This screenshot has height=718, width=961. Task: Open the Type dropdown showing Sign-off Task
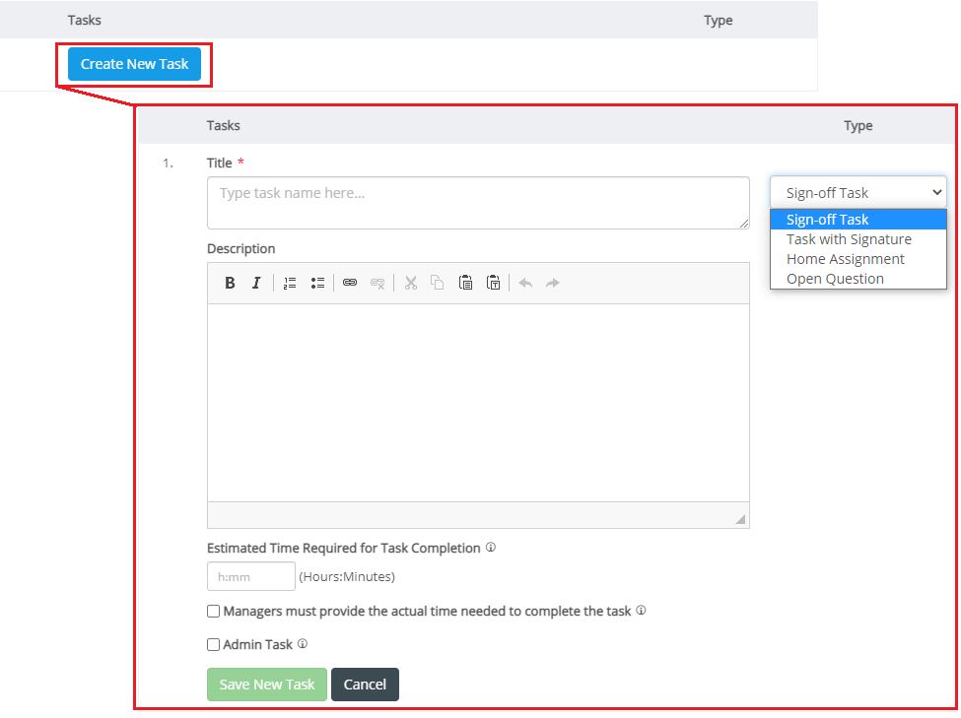pyautogui.click(x=858, y=192)
